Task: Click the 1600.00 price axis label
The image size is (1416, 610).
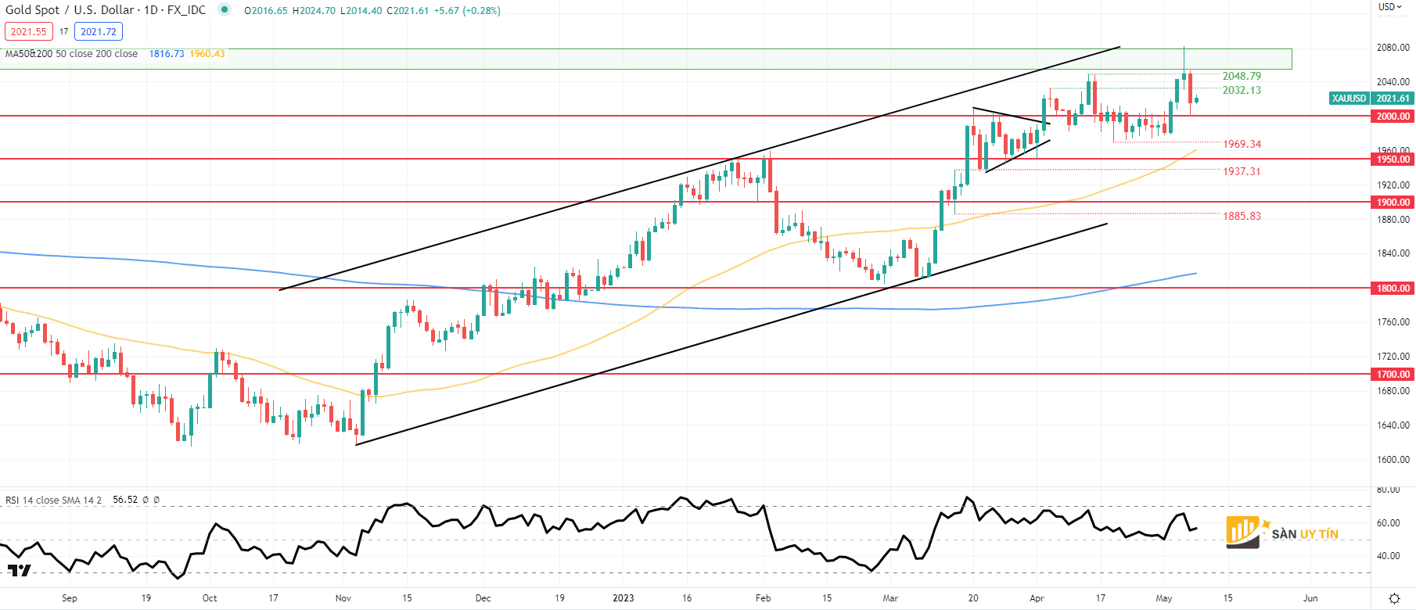Action: (x=1393, y=460)
